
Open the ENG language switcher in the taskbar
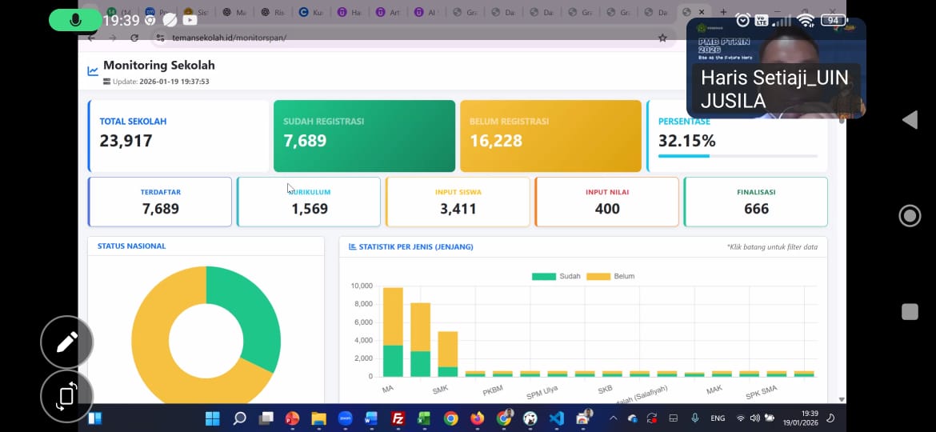[718, 418]
